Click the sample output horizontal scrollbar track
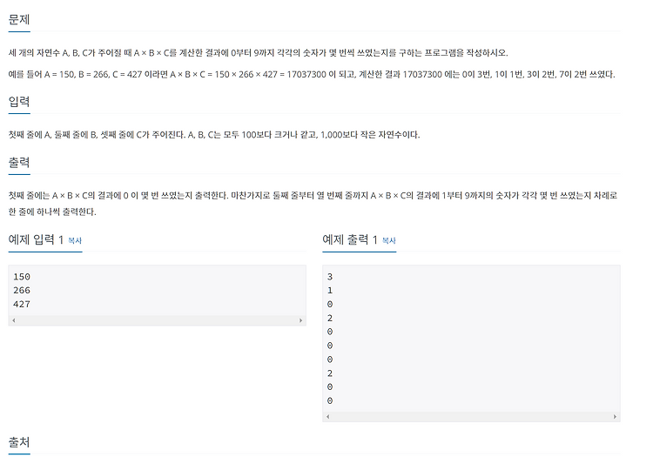The height and width of the screenshot is (457, 653). [x=471, y=417]
